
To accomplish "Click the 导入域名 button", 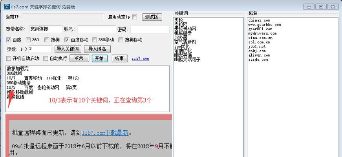I will pyautogui.click(x=98, y=49).
